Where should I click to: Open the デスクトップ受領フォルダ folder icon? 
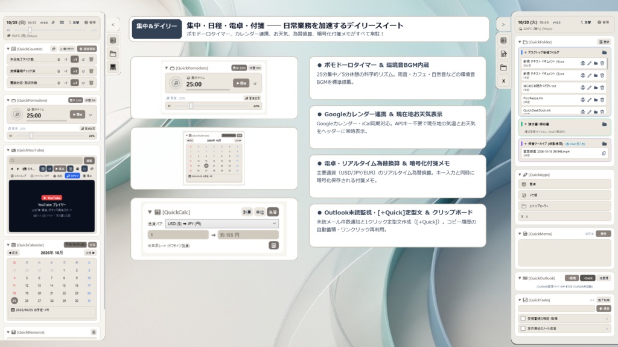click(604, 52)
